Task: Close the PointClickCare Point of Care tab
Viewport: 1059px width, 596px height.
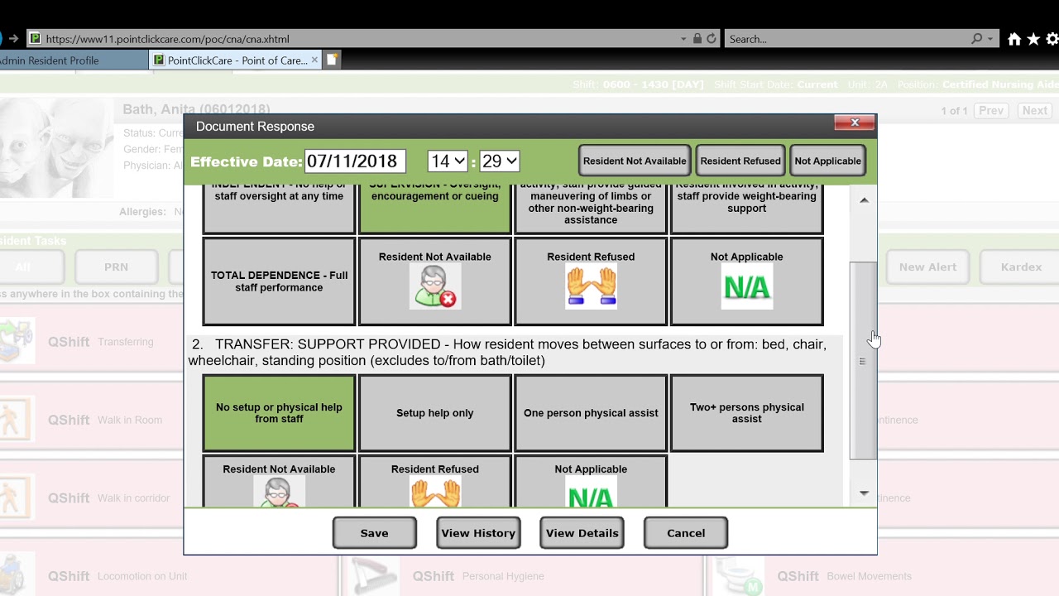Action: pyautogui.click(x=314, y=60)
